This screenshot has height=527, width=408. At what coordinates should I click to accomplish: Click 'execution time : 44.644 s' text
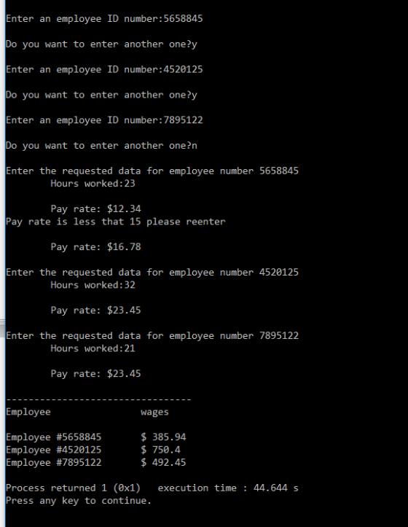click(x=228, y=488)
